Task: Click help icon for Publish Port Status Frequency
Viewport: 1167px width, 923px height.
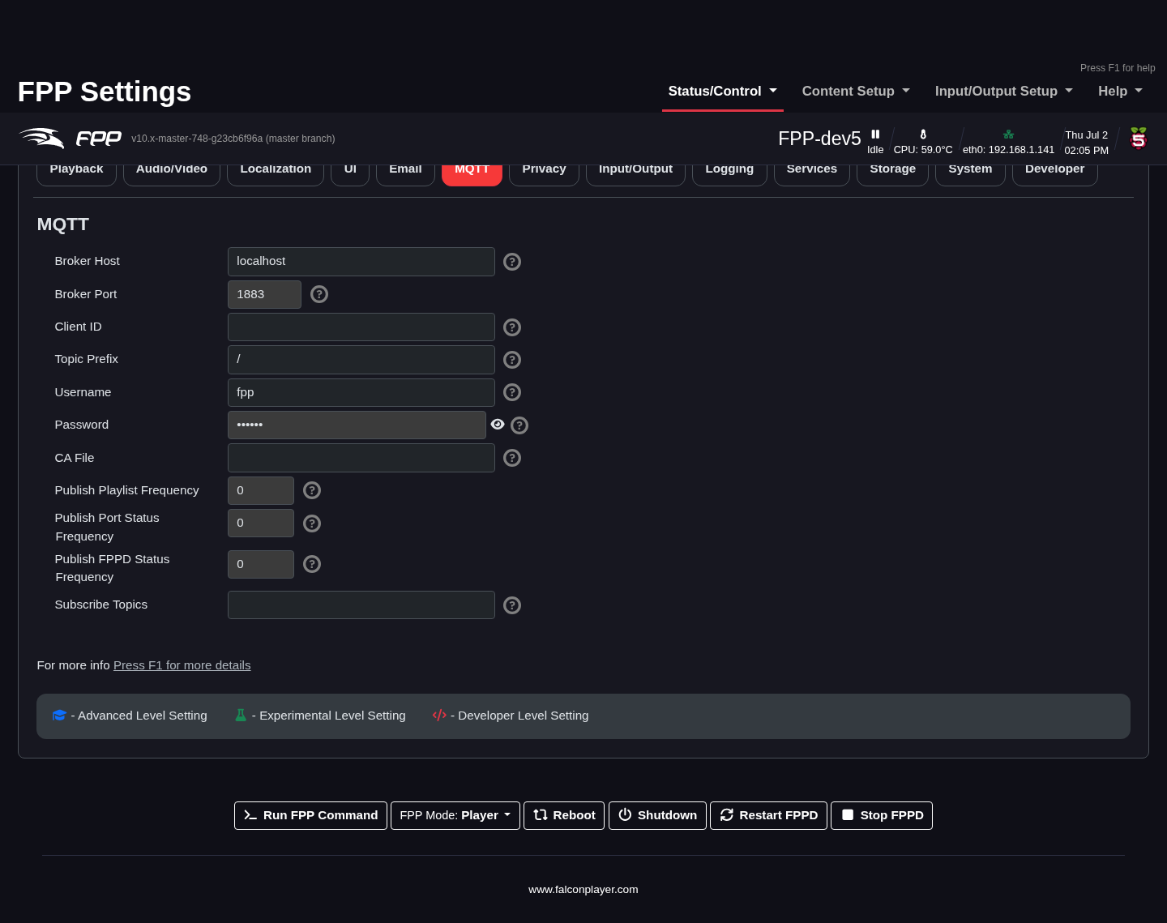Action: (312, 523)
